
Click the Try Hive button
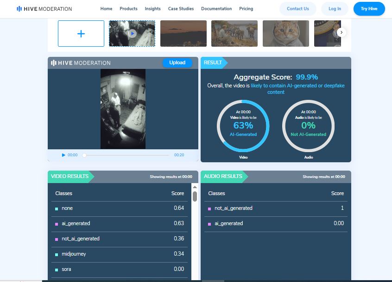click(369, 9)
